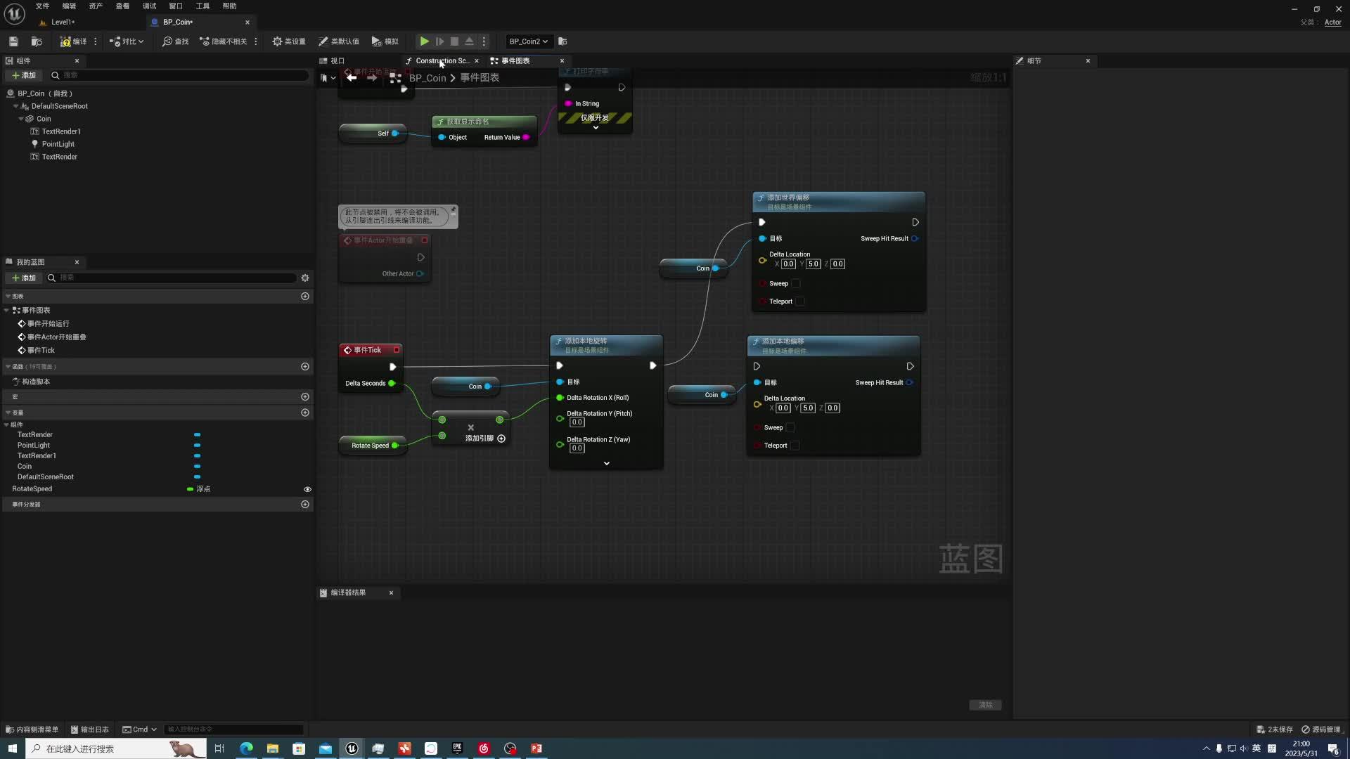Open 内容侧滑菜单 content drawer

pos(32,729)
